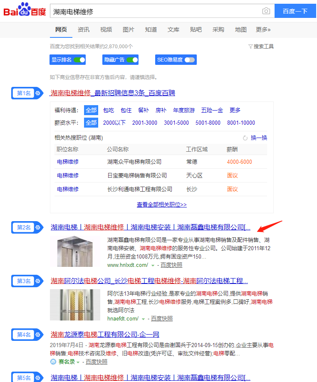The width and height of the screenshot is (317, 382).
Task: Select 全部 in 薪资水平 filter
Action: point(91,123)
